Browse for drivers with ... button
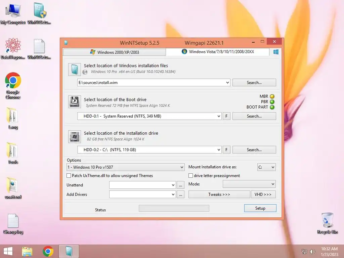The image size is (344, 258). [x=180, y=195]
